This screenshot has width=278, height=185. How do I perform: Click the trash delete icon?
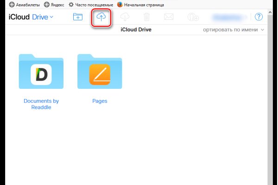[146, 17]
